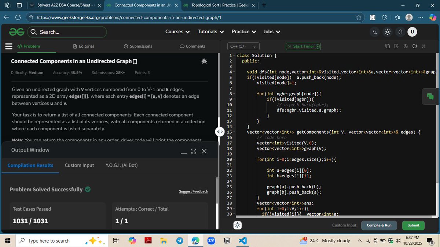This screenshot has height=247, width=440.
Task: Open the green chat bubble widget
Action: coord(430,97)
